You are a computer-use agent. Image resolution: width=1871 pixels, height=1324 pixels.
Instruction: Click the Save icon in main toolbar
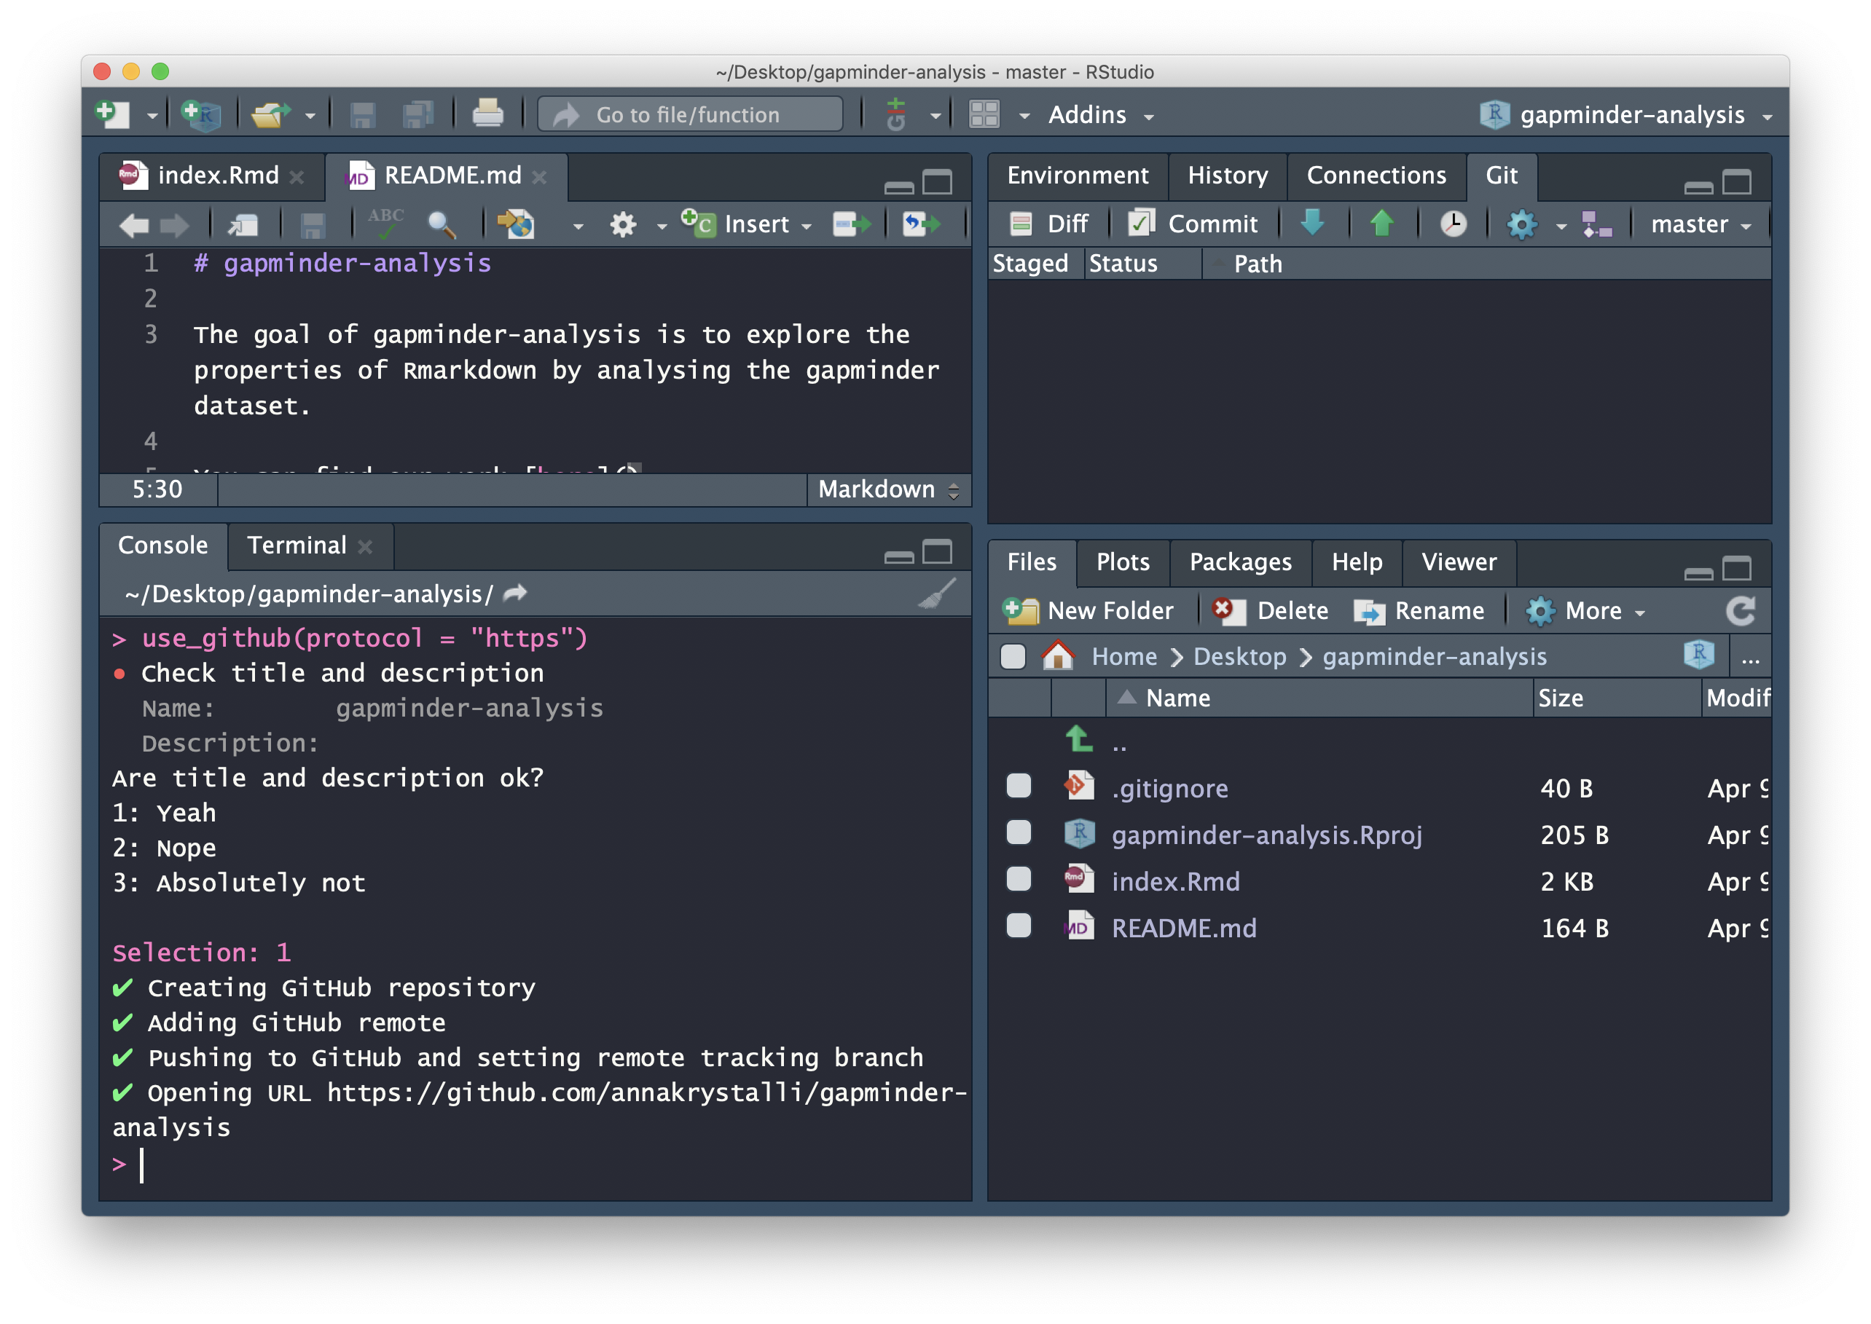coord(362,115)
